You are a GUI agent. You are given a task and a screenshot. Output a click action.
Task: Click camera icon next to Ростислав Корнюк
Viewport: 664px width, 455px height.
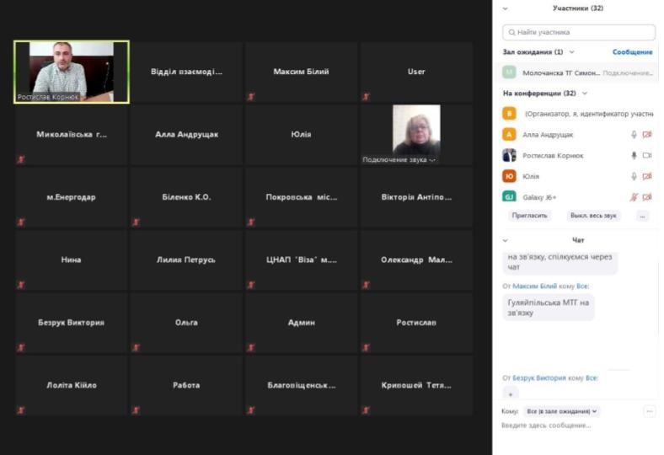(x=647, y=156)
